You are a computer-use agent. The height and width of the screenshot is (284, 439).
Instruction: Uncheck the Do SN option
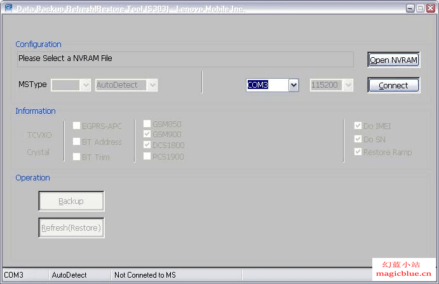point(358,139)
